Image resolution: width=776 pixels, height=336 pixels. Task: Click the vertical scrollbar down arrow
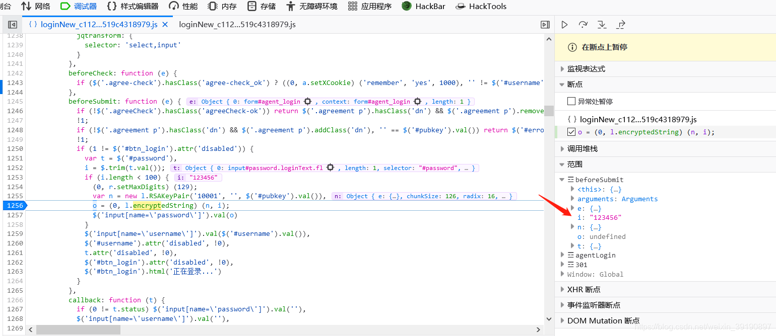(549, 319)
